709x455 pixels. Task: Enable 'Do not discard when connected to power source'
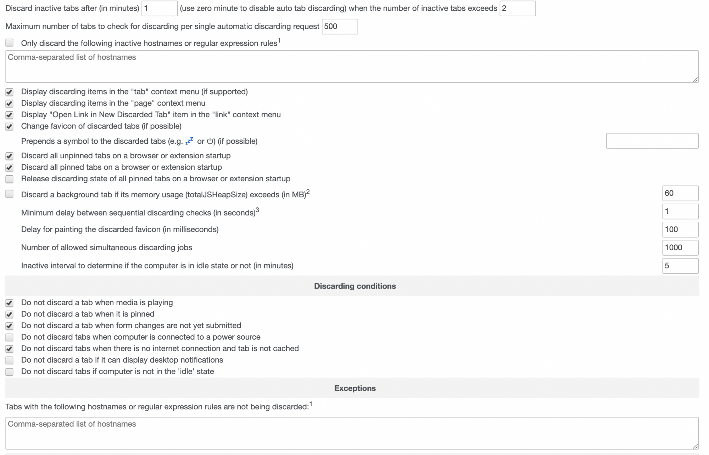(x=10, y=337)
